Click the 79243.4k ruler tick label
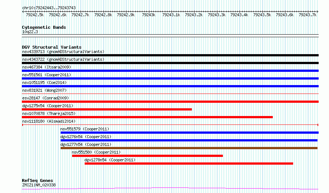This screenshot has height=193, width=329. click(x=240, y=15)
